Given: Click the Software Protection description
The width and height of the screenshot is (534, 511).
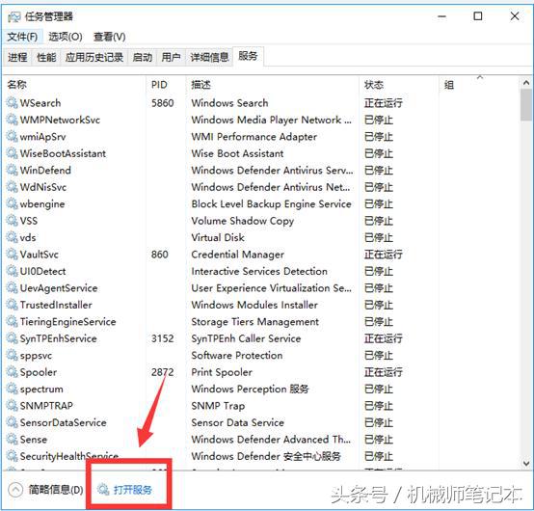Looking at the screenshot, I should click(x=237, y=356).
